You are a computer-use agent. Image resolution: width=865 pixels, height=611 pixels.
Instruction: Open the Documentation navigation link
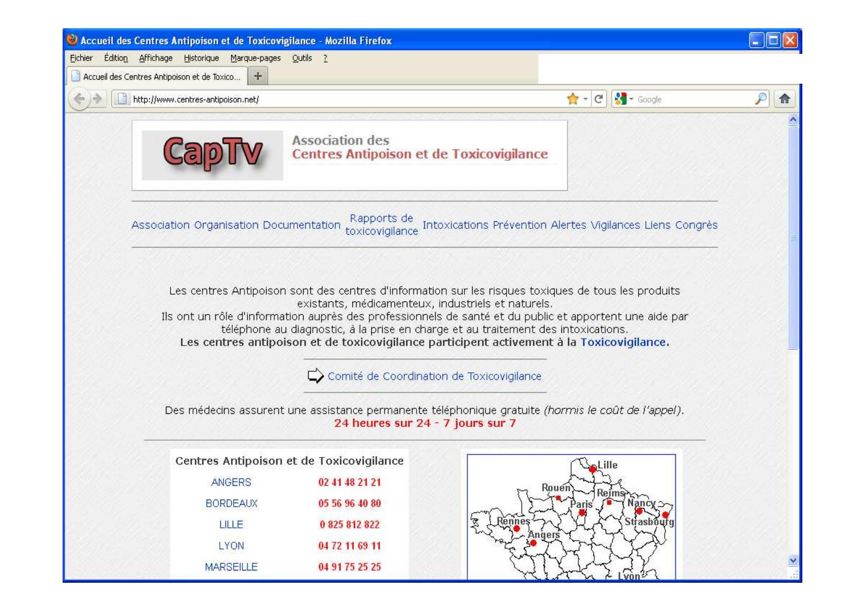point(302,225)
